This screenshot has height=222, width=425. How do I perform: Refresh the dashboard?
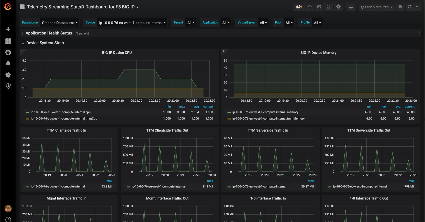click(x=410, y=7)
